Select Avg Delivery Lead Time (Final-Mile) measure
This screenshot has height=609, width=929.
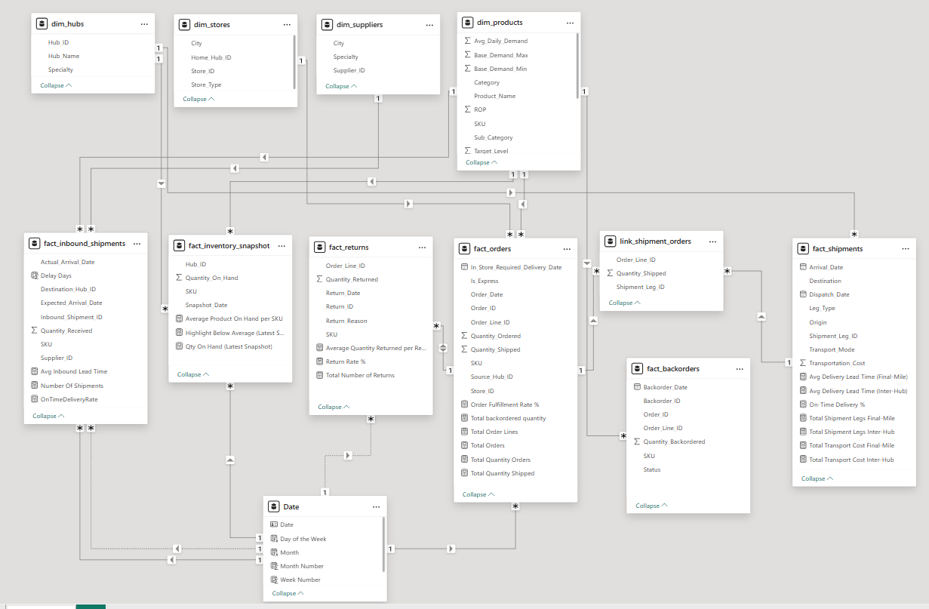click(x=858, y=377)
